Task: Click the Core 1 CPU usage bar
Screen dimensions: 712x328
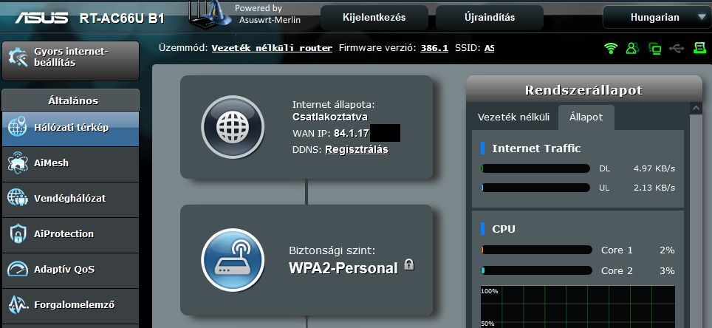Action: (536, 250)
